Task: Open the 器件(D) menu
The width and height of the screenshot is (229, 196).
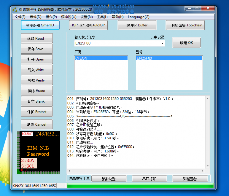Action: [36, 17]
